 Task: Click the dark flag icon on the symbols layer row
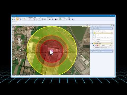[110, 45]
